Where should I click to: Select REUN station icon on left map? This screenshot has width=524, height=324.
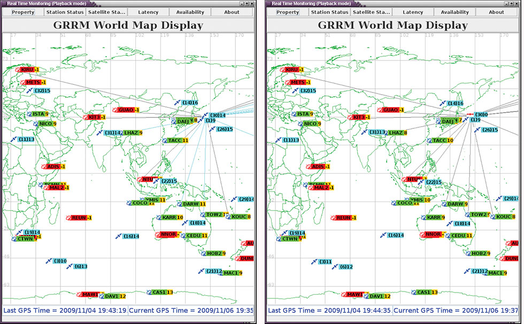[68, 218]
